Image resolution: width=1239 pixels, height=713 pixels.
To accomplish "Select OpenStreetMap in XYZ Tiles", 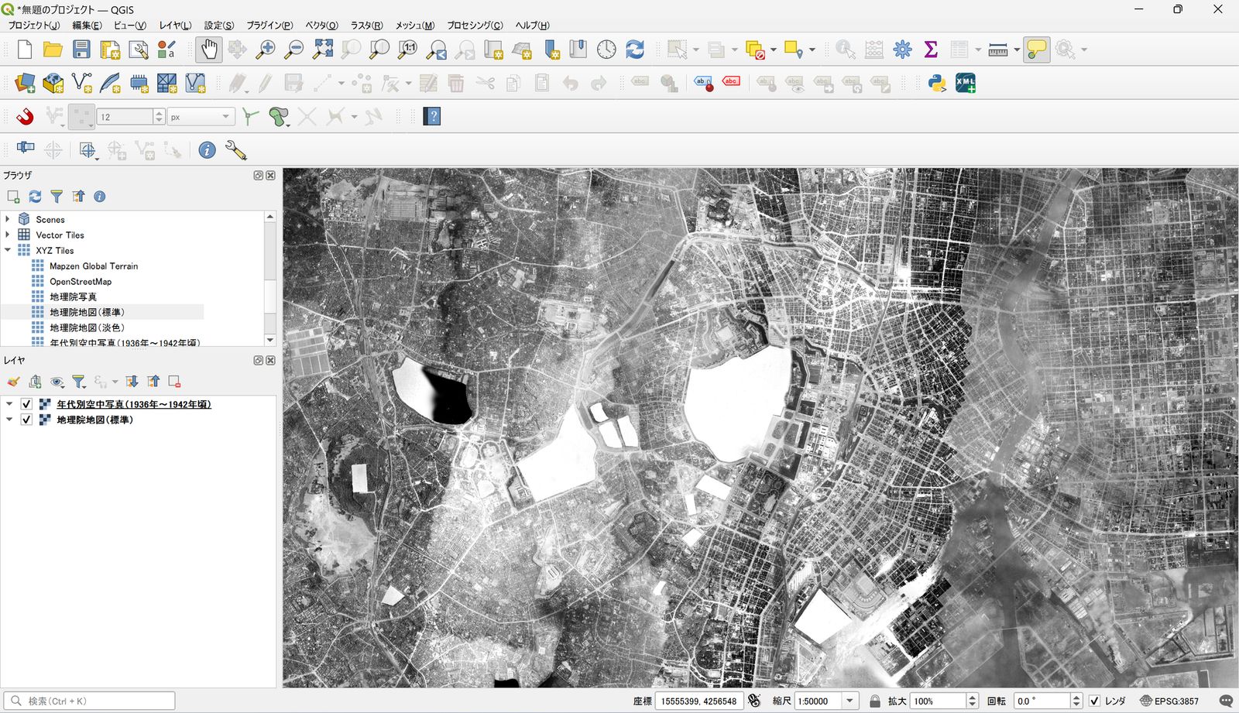I will click(81, 281).
